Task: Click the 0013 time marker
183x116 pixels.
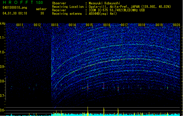Action: [55, 25]
